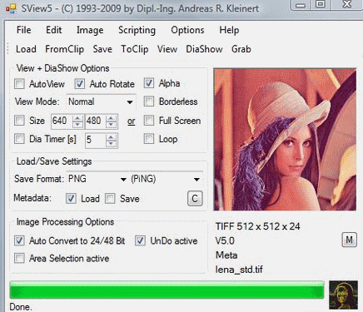Increase the height value 480
Screen dimensions: 363x312
(111, 118)
